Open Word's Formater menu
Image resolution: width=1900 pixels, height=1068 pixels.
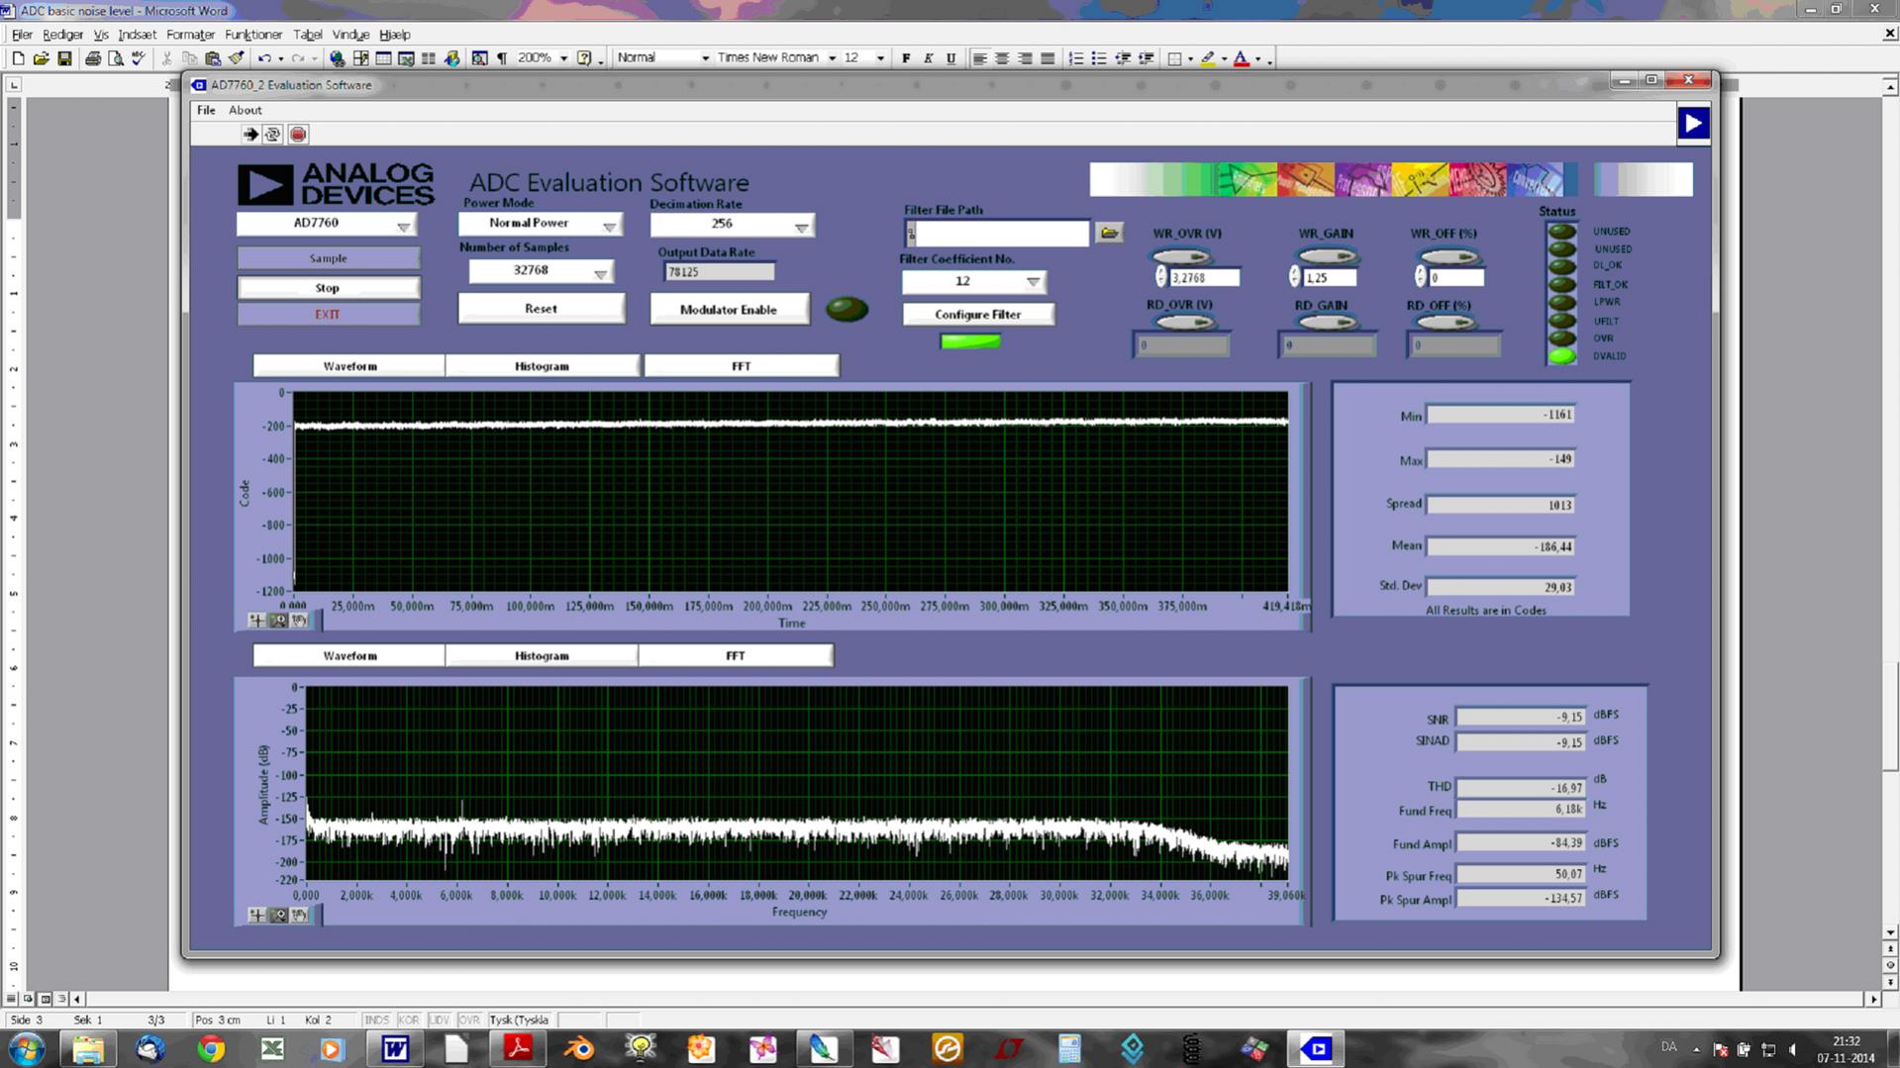pyautogui.click(x=190, y=35)
